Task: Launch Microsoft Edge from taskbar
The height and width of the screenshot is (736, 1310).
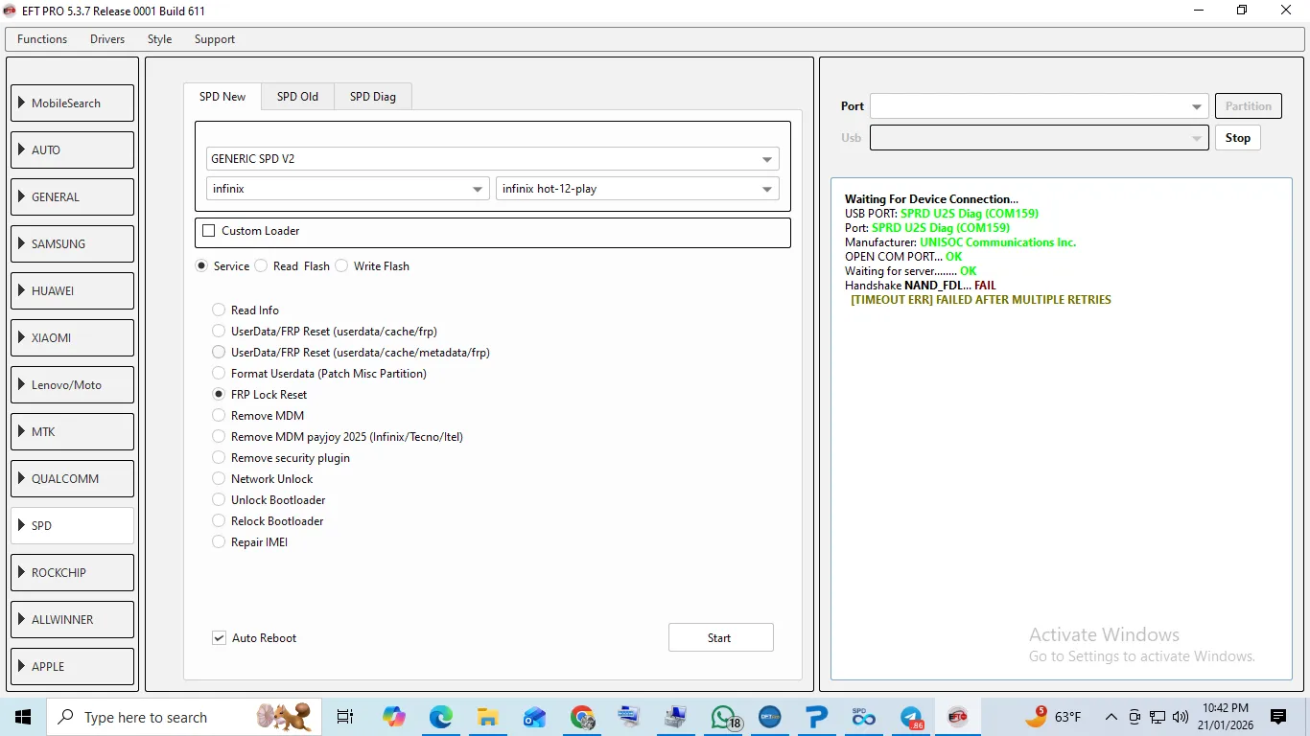Action: click(x=440, y=717)
